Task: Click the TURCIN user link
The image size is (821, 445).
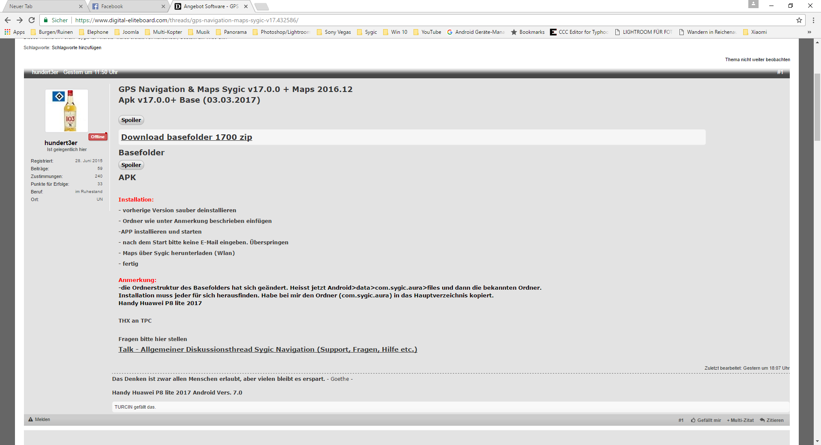Action: (x=124, y=407)
